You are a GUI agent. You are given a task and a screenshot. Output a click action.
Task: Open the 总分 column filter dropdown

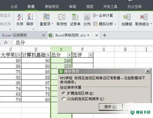coord(69,55)
